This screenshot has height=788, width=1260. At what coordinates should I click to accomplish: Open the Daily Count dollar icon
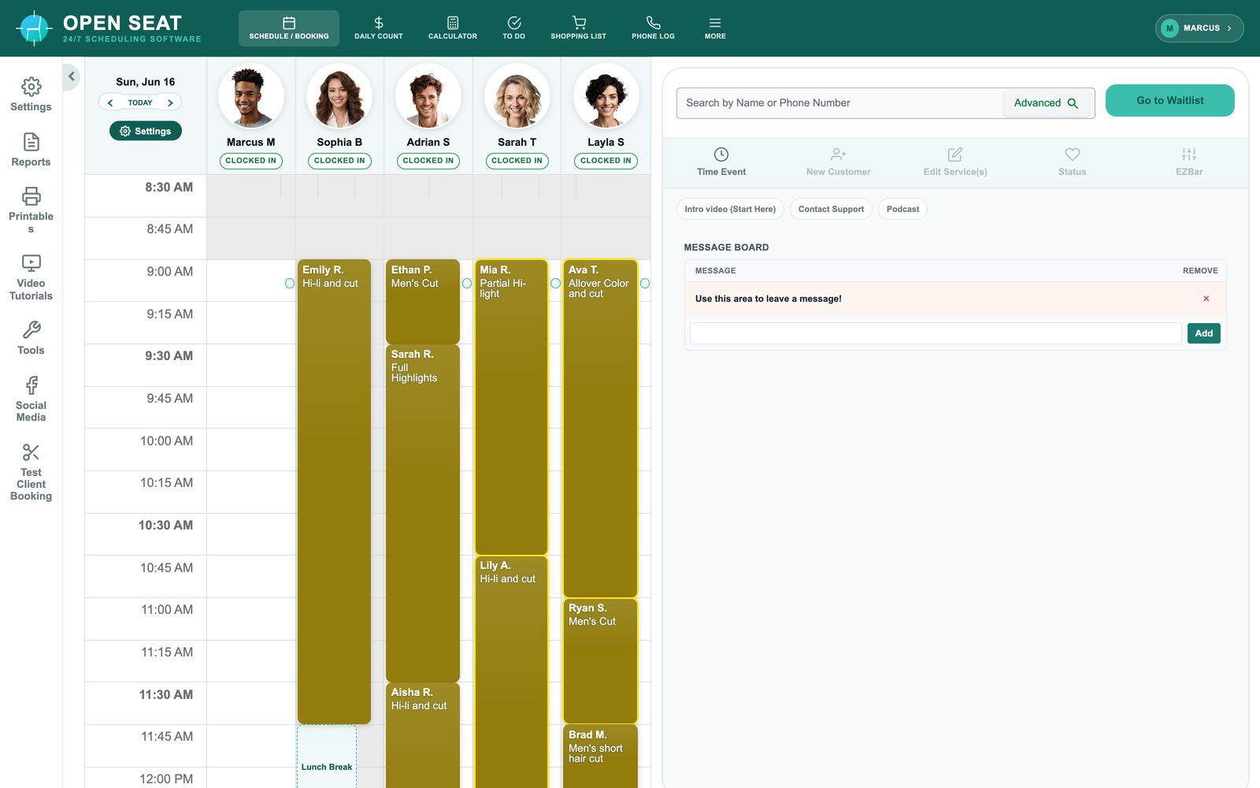(x=378, y=28)
